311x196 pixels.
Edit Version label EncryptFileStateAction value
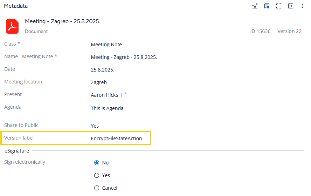tap(116, 138)
